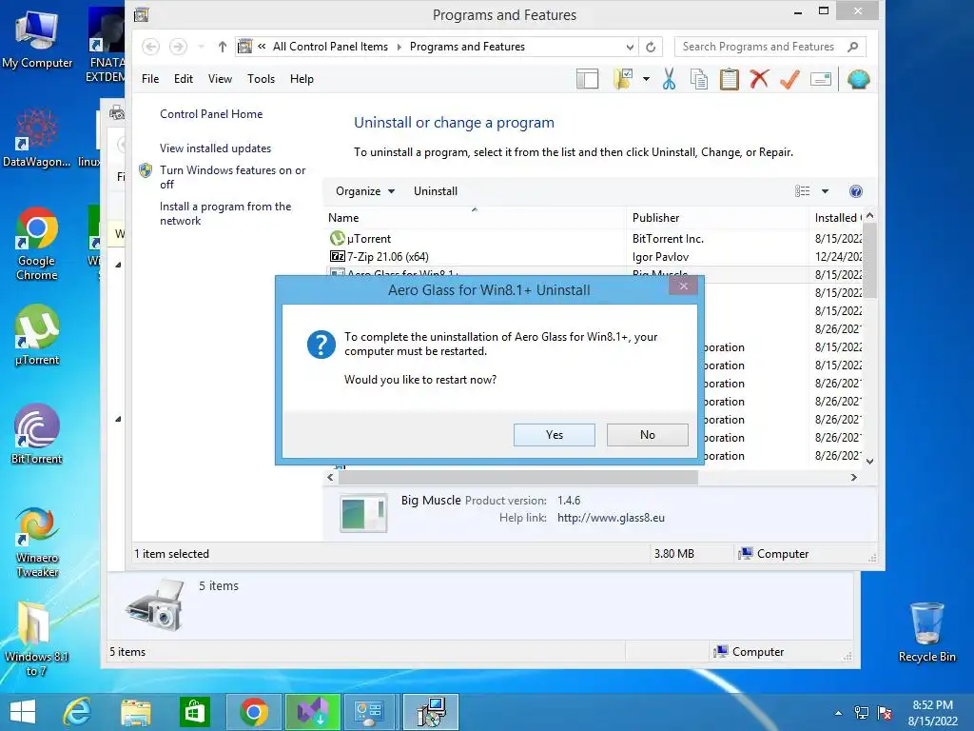The width and height of the screenshot is (974, 731).
Task: Go back with the navigation arrow
Action: 150,47
